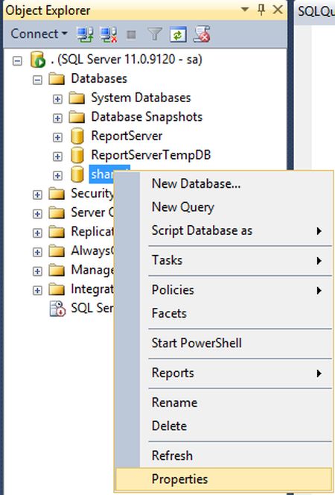Open the Tasks submenu
335x495 pixels.
(224, 260)
